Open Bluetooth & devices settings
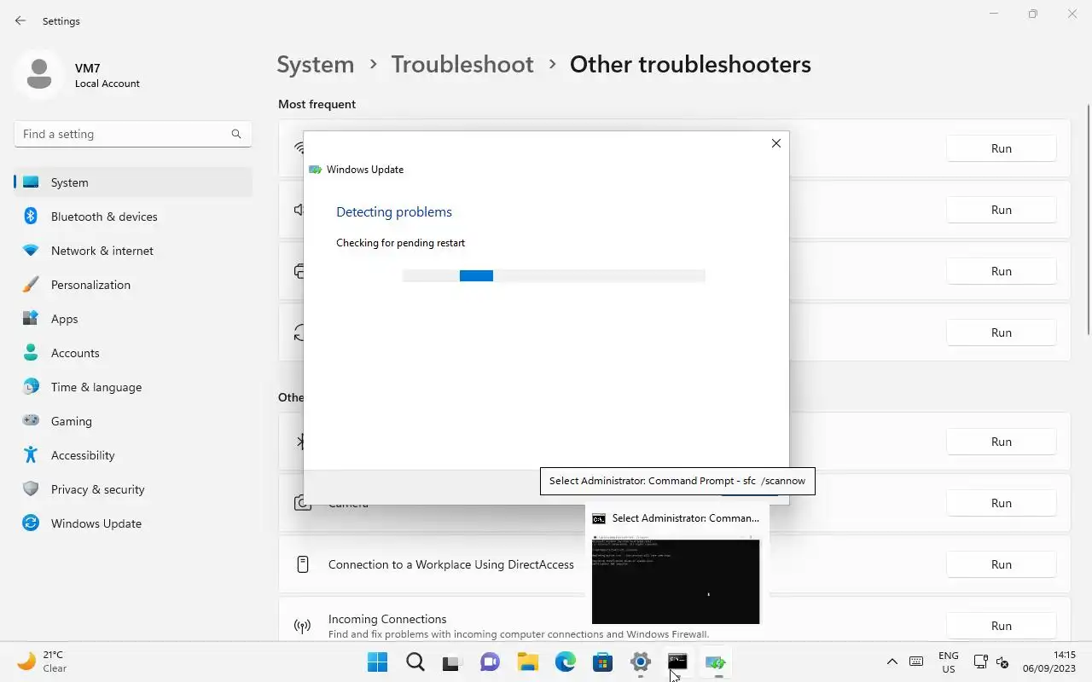Screen dimensions: 1092x682 click(x=133, y=217)
